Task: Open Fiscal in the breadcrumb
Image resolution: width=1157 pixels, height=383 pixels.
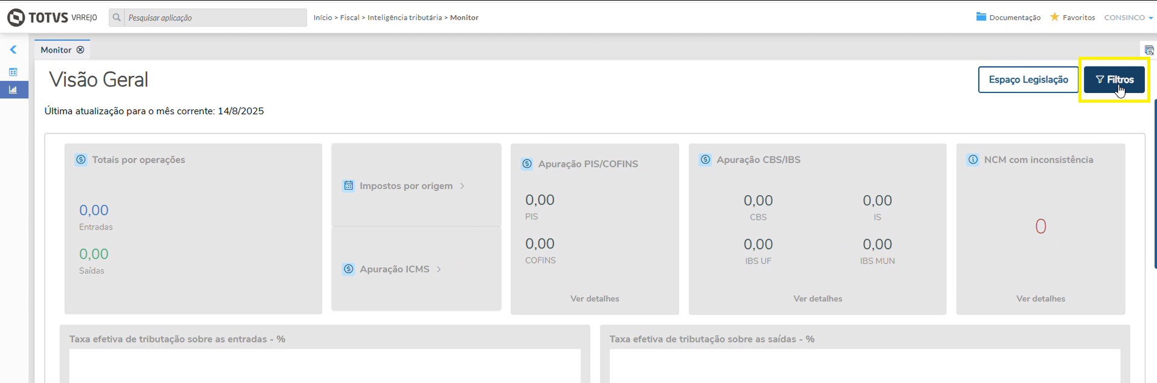Action: point(350,18)
